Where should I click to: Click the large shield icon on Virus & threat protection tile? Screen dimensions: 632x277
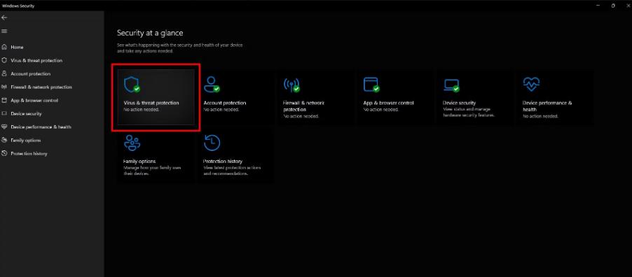tap(132, 85)
